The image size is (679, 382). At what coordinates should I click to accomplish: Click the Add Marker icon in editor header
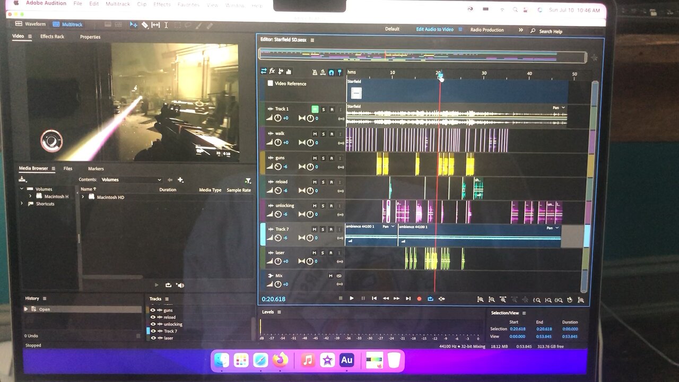[339, 72]
